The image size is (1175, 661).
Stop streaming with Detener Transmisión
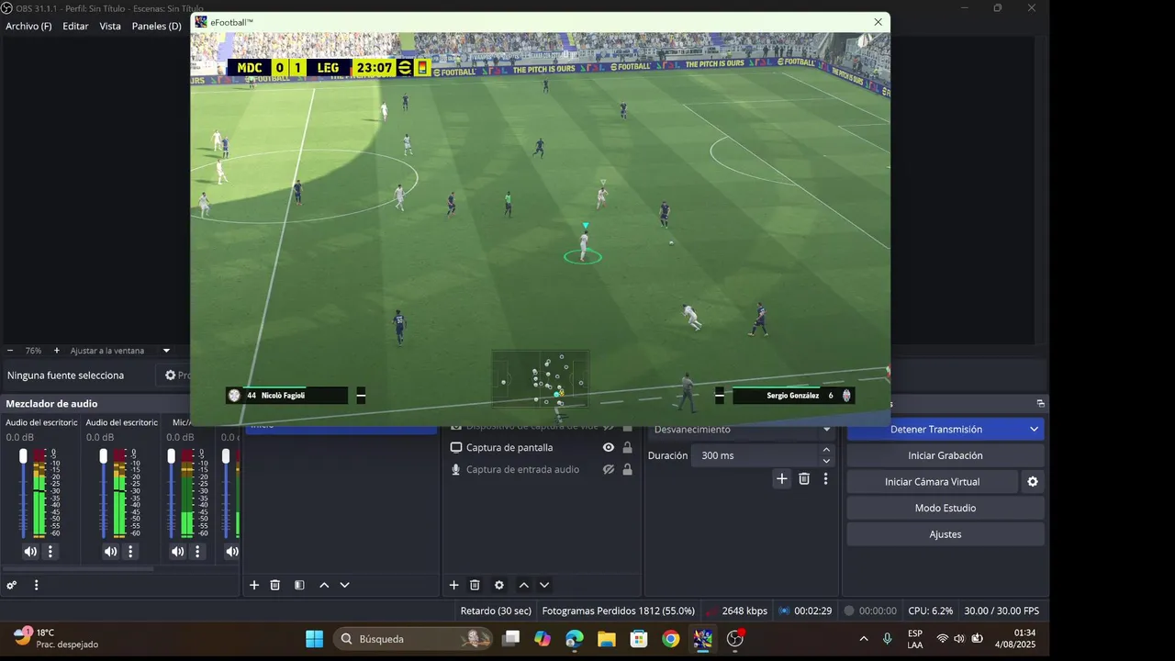[x=935, y=430]
